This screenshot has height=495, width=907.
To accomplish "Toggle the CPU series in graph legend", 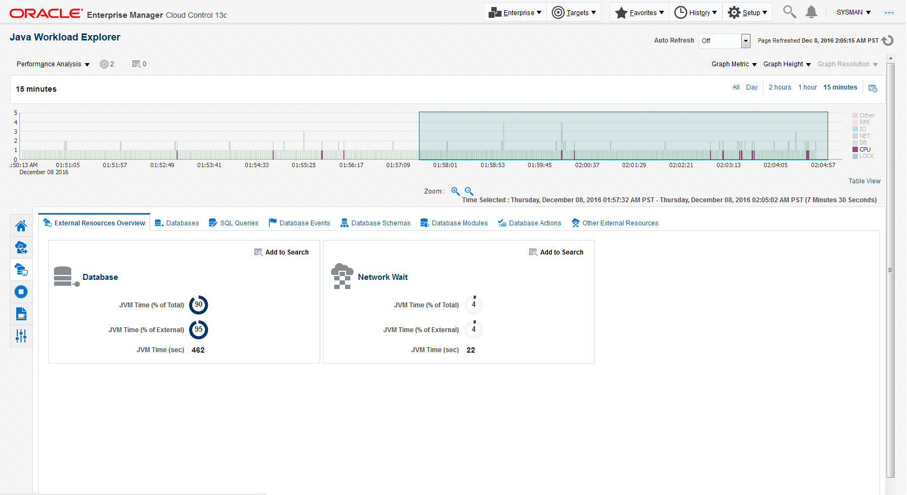I will 862,149.
